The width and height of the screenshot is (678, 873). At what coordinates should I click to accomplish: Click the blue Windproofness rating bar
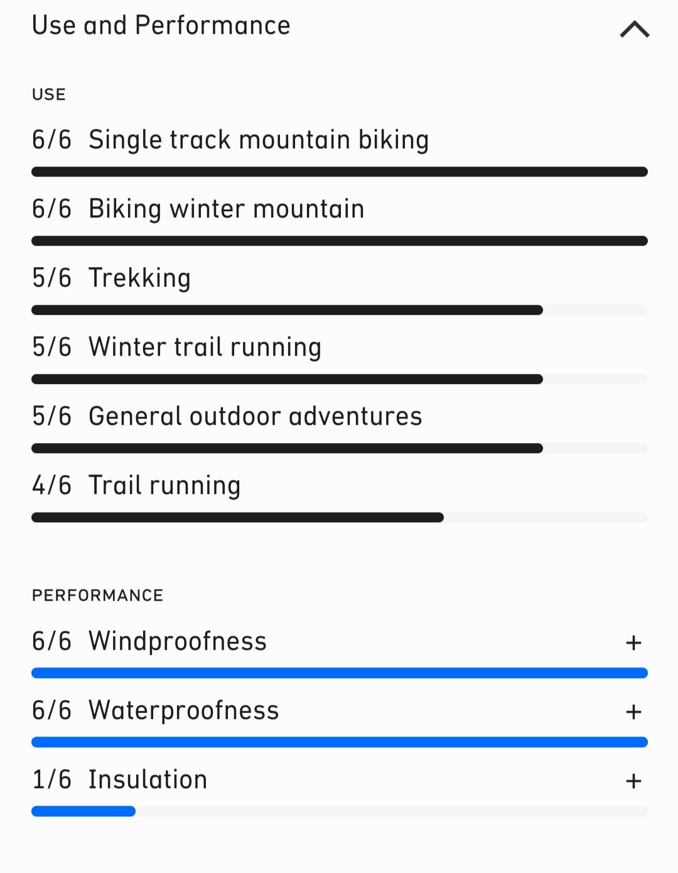pos(339,673)
